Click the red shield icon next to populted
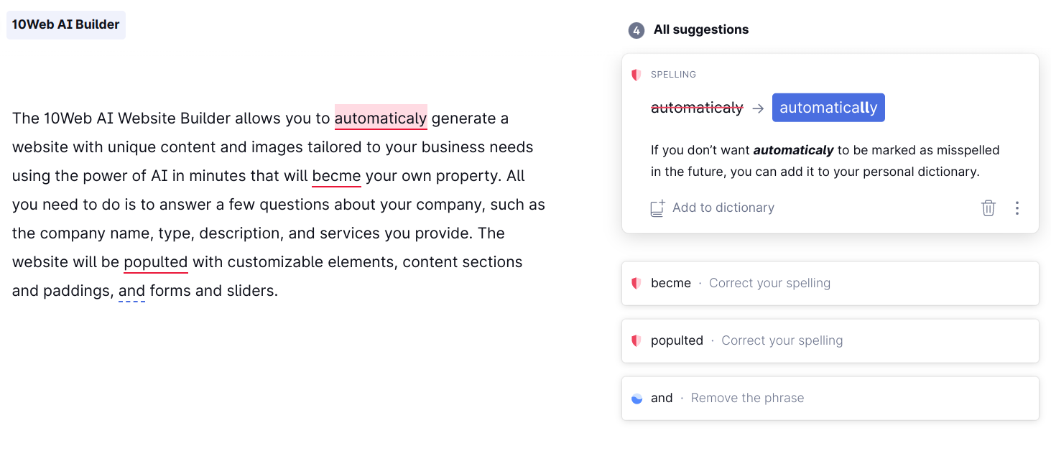The height and width of the screenshot is (451, 1051). tap(636, 340)
